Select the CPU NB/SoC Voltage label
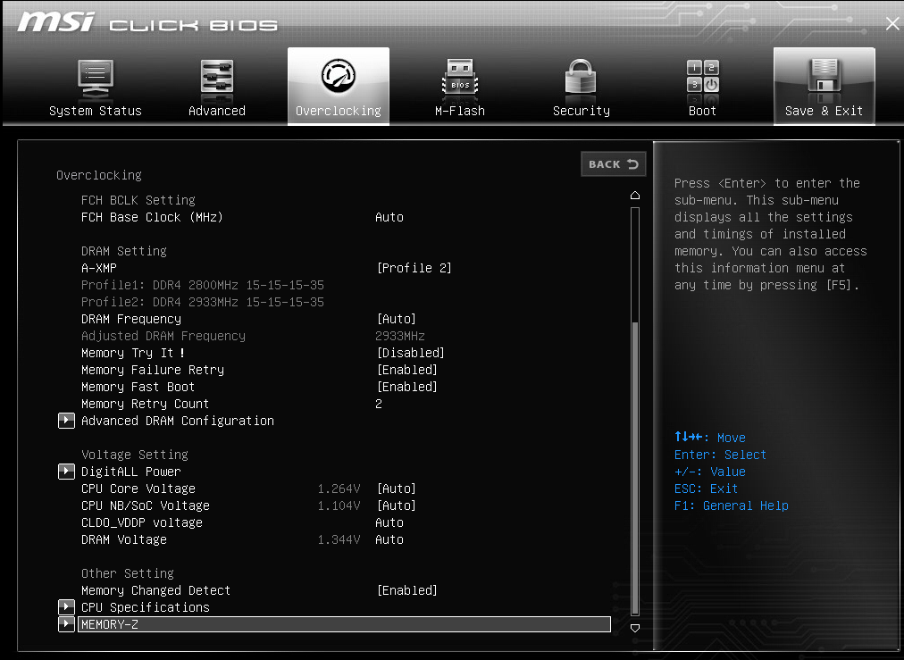The width and height of the screenshot is (904, 660). (146, 505)
